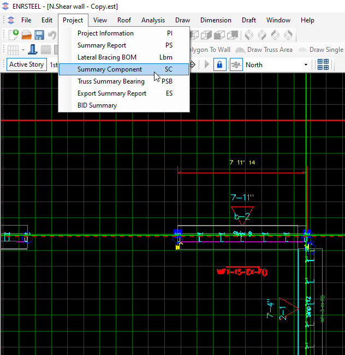Open the Analysis menu
The height and width of the screenshot is (355, 345).
pos(153,20)
